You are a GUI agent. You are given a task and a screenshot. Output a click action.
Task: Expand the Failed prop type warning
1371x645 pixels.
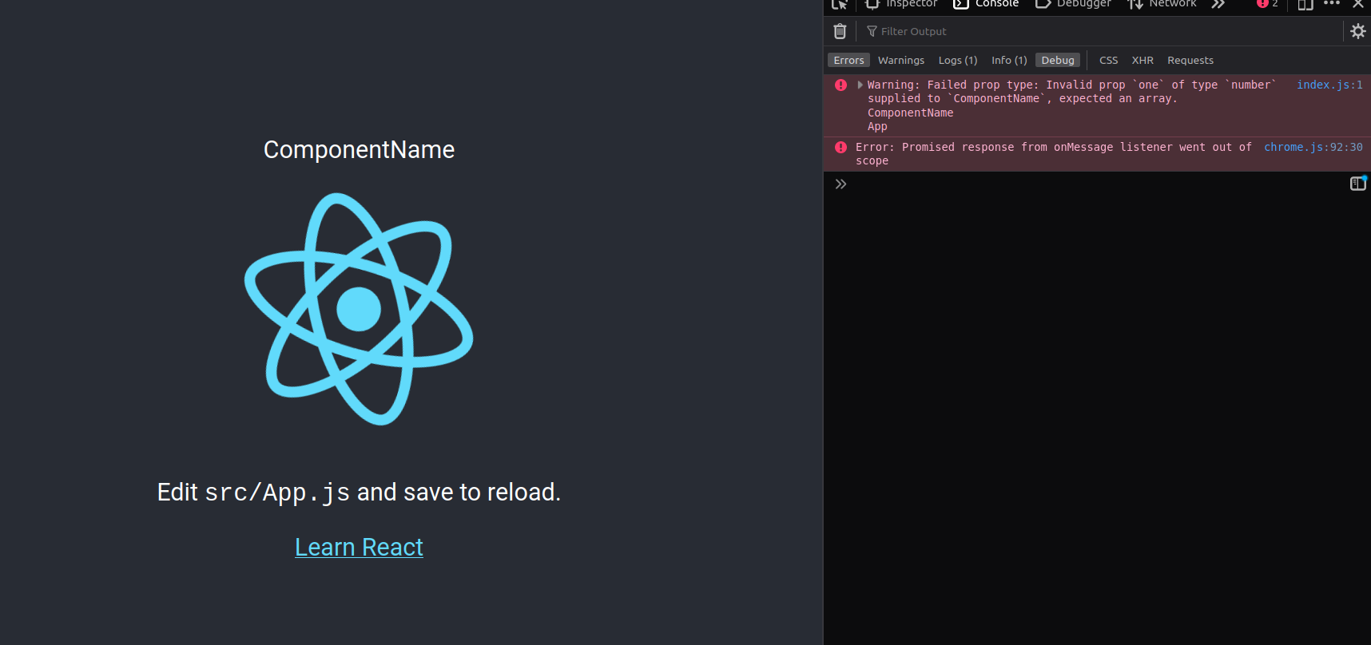click(860, 85)
